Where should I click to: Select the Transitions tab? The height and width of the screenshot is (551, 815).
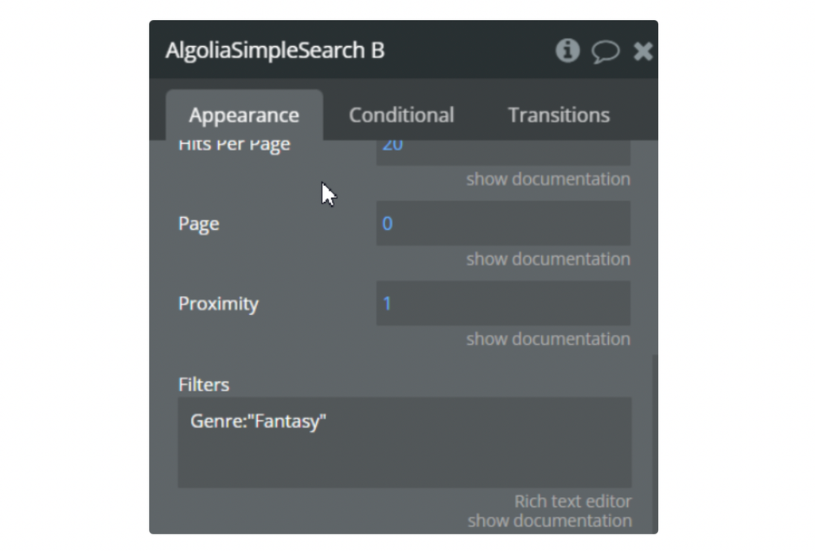pos(559,115)
